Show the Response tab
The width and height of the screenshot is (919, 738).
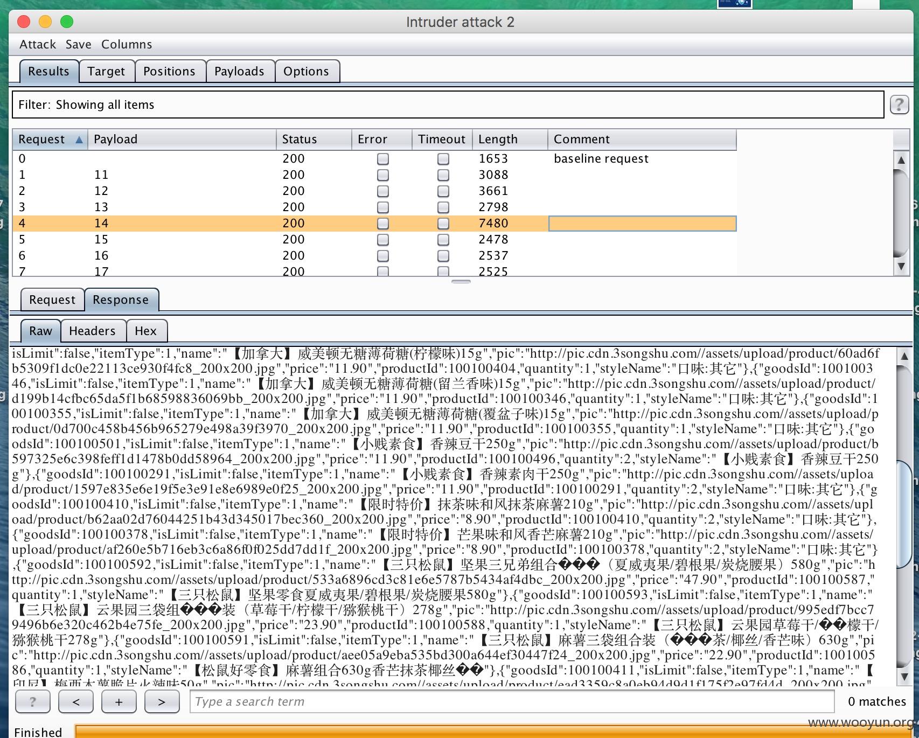tap(121, 300)
